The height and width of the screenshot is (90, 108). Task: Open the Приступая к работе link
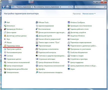14,49
